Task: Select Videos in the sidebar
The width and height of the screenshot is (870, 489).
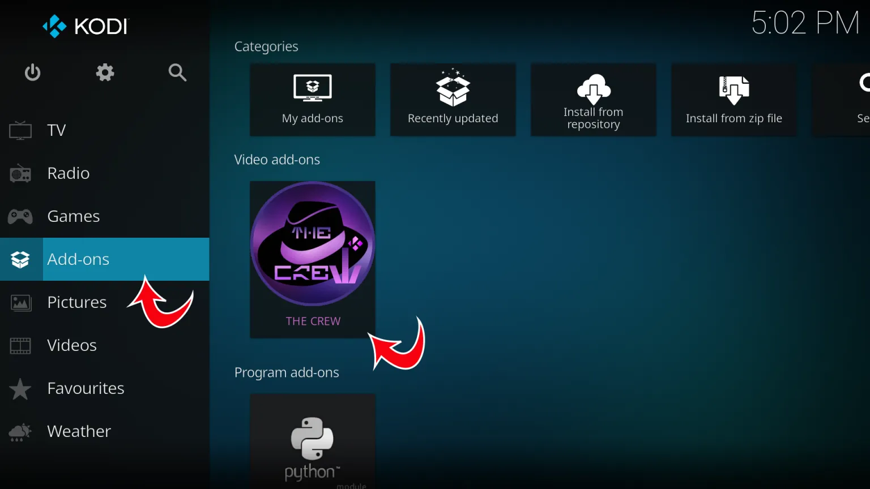Action: 71,345
